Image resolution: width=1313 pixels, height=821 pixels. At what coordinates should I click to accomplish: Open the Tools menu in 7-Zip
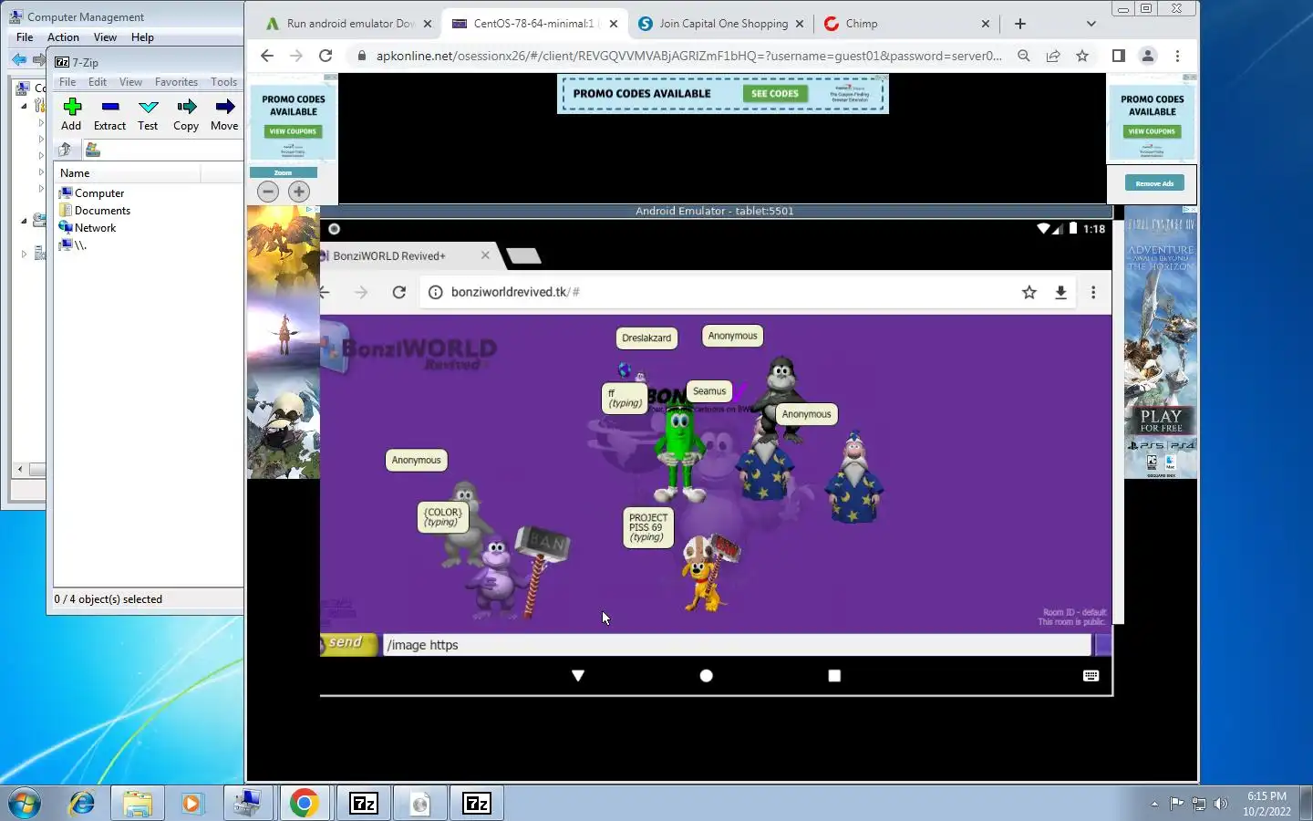pos(223,82)
